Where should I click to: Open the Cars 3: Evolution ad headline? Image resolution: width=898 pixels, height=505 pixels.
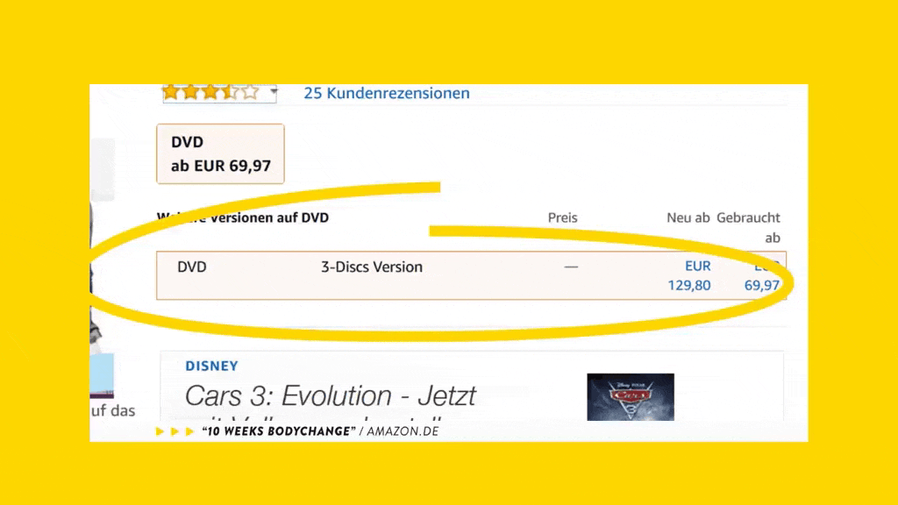330,395
